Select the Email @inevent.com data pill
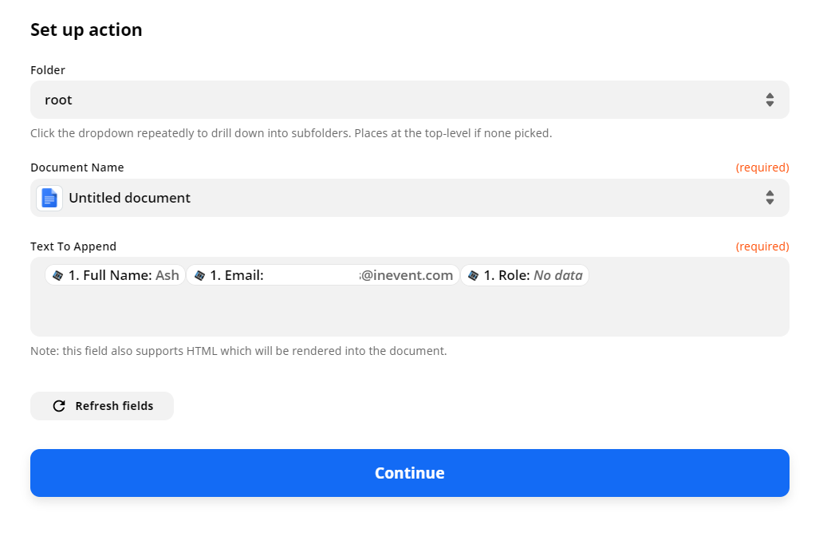Screen dimensions: 831x540 (x=323, y=275)
